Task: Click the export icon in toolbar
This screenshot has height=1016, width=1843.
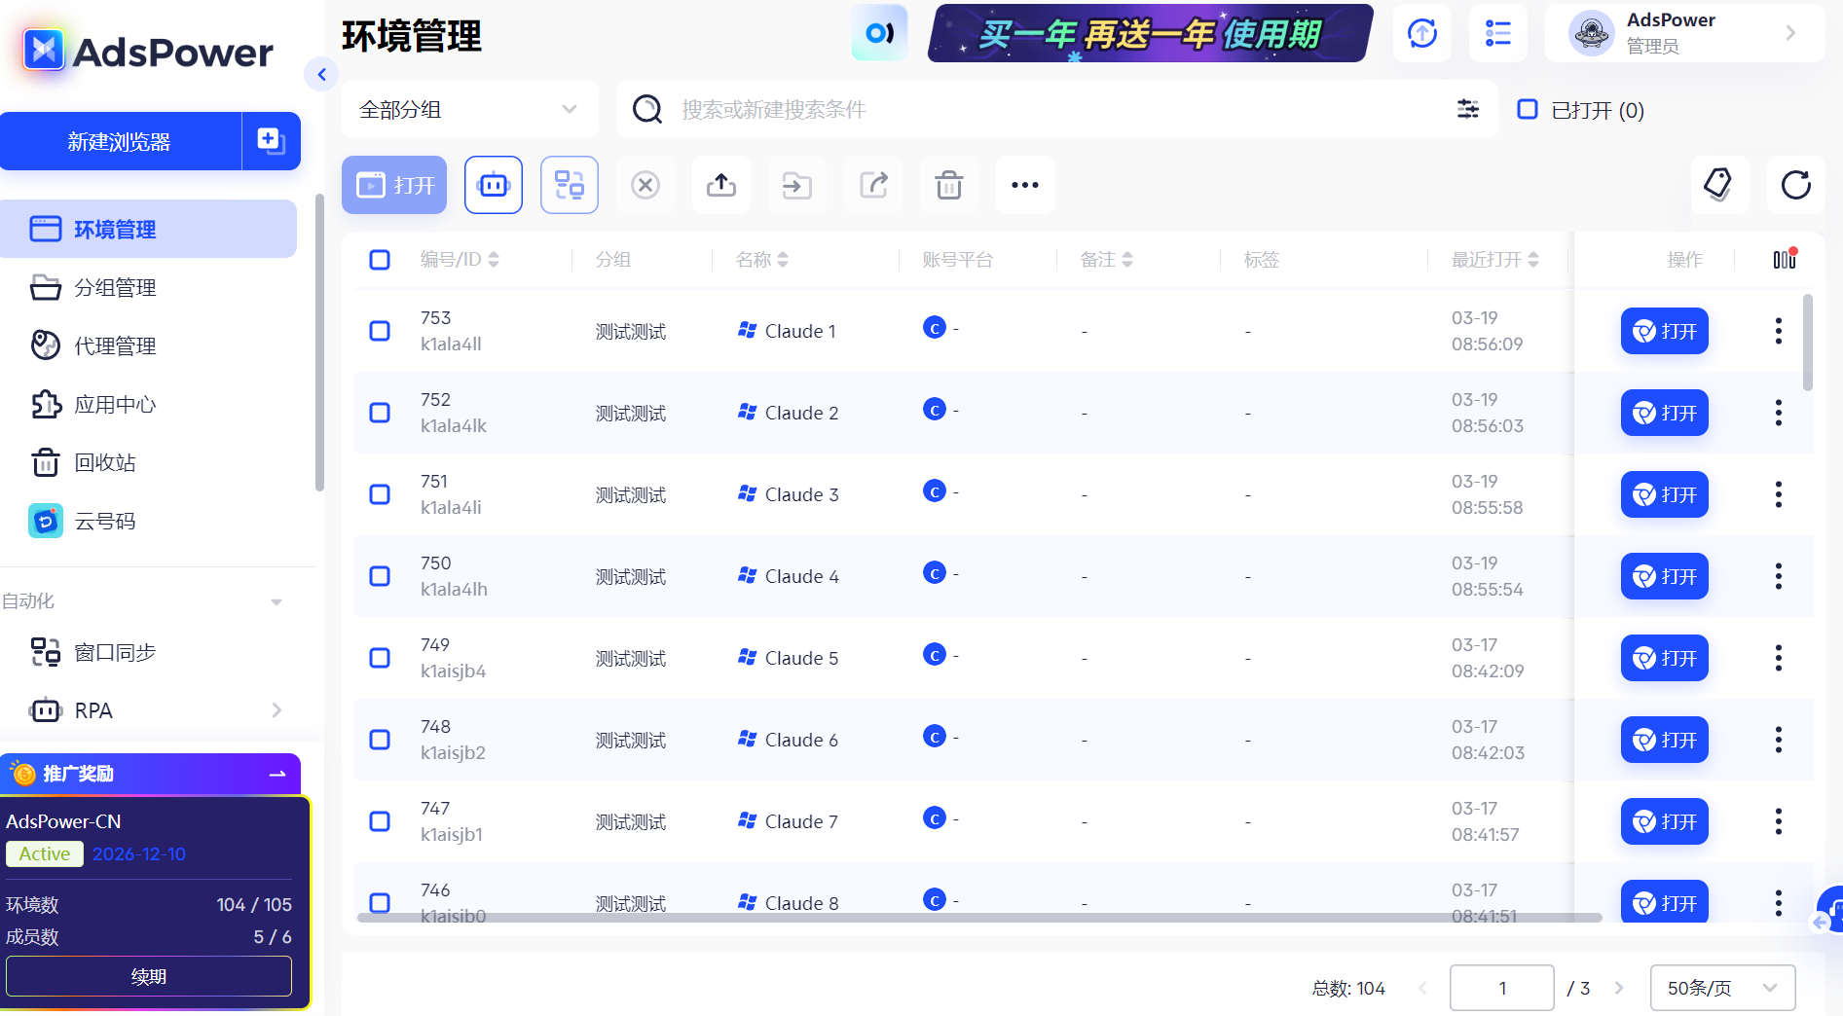Action: tap(721, 185)
